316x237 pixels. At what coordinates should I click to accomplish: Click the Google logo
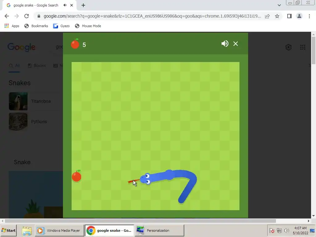[22, 47]
